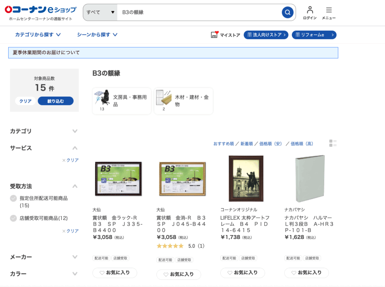Click the リフォームe button
The width and height of the screenshot is (385, 287).
(314, 35)
